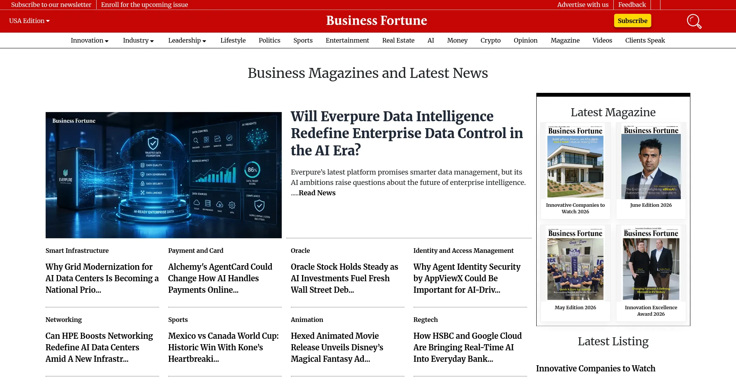Expand the Industry menu dropdown
The width and height of the screenshot is (736, 381).
coord(138,40)
